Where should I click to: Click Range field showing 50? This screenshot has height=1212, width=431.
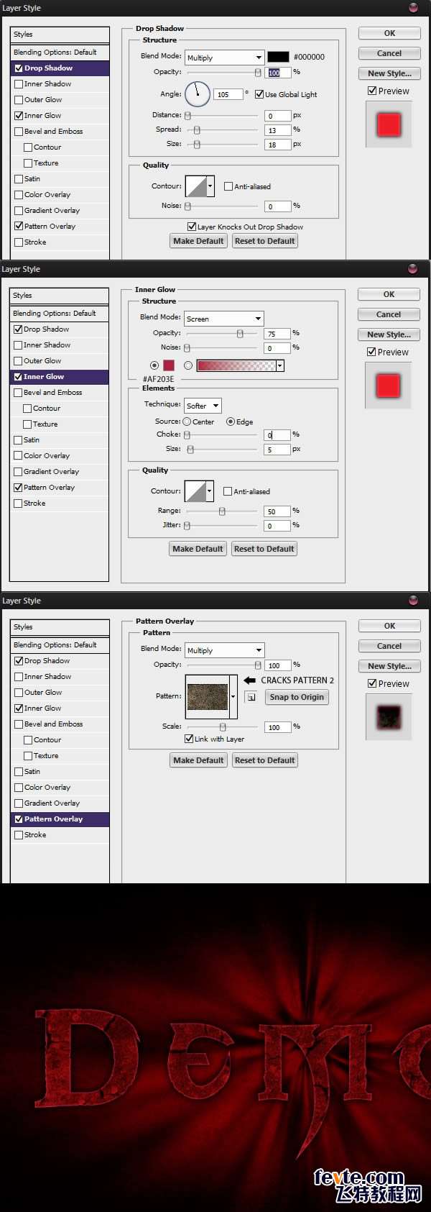[x=277, y=511]
